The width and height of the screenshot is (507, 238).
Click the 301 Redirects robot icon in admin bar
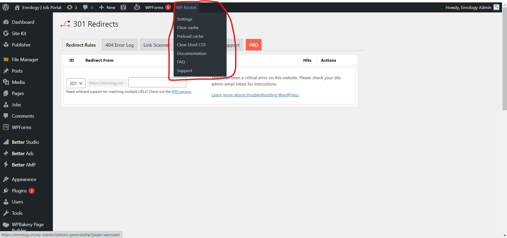[137, 7]
